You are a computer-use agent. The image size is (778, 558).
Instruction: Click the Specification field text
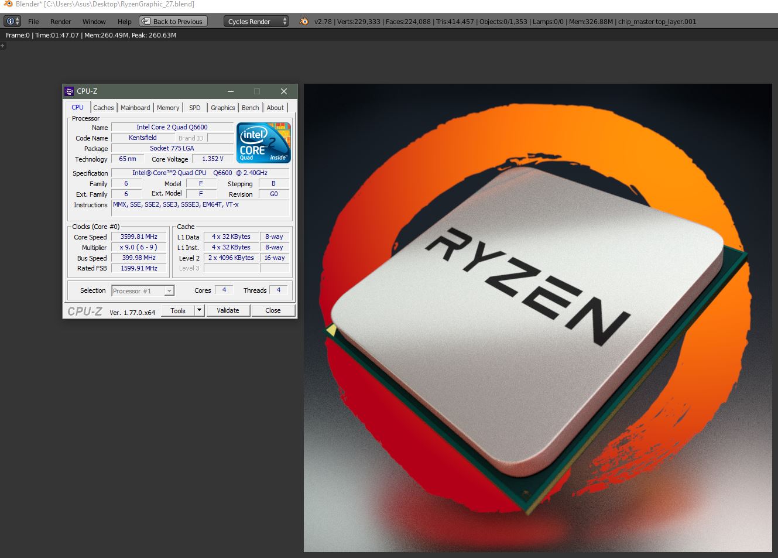pos(200,173)
